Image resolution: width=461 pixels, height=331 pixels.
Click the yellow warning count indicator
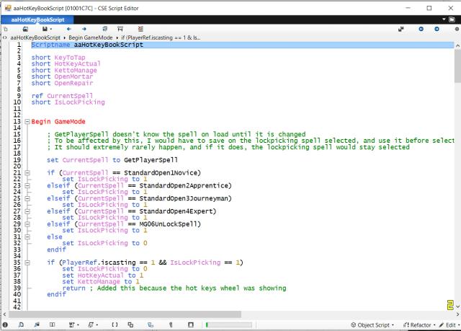pyautogui.click(x=450, y=305)
